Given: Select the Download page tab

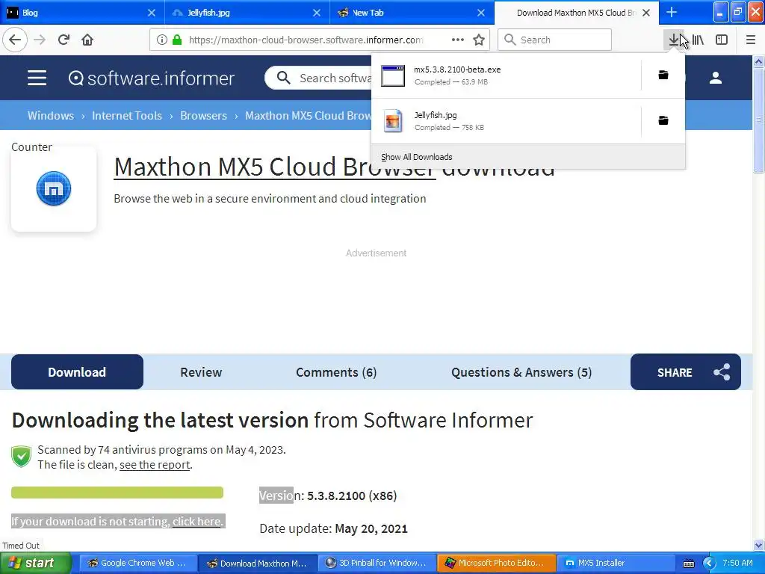Looking at the screenshot, I should pos(77,372).
